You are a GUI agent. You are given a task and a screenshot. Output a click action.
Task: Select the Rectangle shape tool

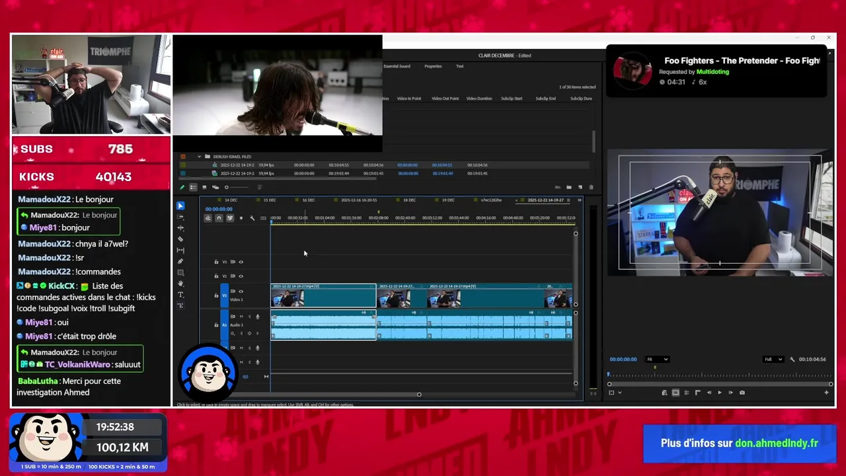[x=180, y=272]
